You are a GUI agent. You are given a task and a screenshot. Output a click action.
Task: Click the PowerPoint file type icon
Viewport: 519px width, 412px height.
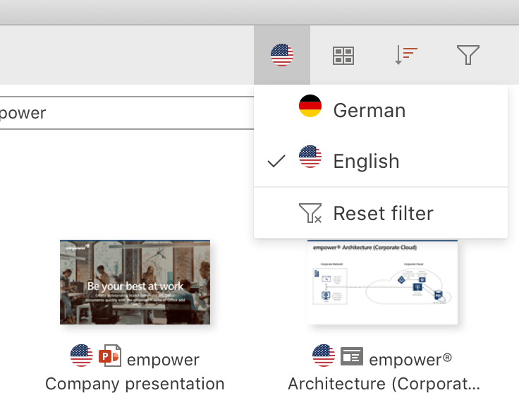109,357
